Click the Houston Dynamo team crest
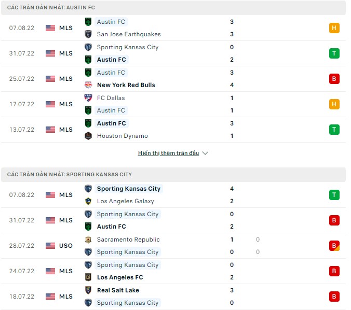 [88, 136]
